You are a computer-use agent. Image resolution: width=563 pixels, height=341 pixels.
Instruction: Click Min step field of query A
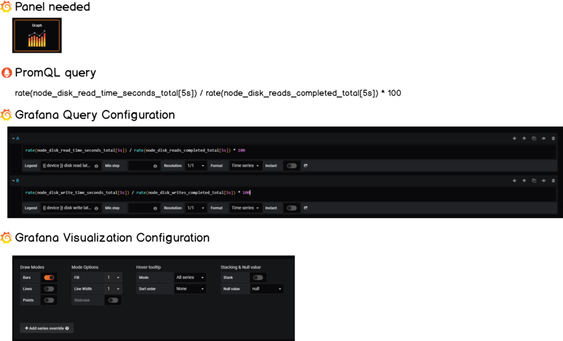(143, 166)
